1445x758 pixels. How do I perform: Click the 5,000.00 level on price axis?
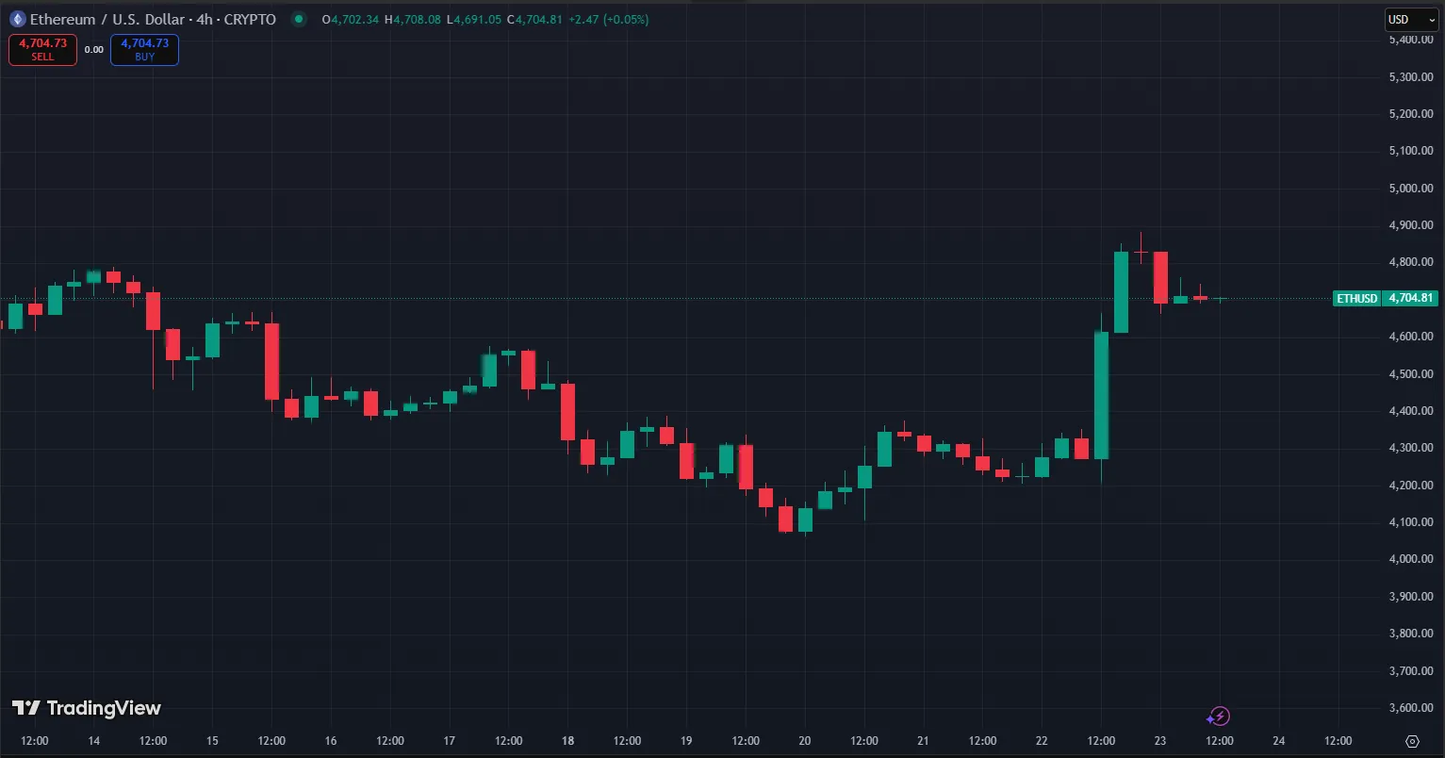(x=1411, y=189)
